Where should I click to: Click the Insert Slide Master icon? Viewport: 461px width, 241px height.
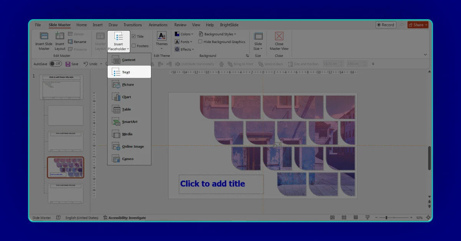pos(44,36)
